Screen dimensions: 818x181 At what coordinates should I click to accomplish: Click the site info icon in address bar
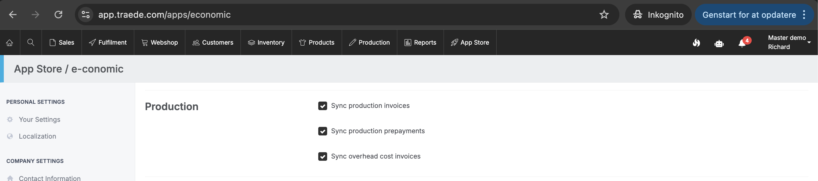click(86, 15)
